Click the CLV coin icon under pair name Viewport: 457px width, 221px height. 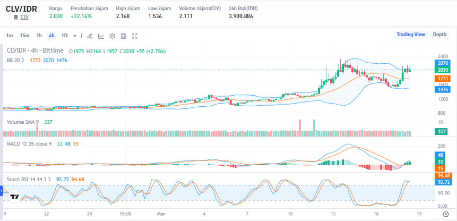[15, 18]
